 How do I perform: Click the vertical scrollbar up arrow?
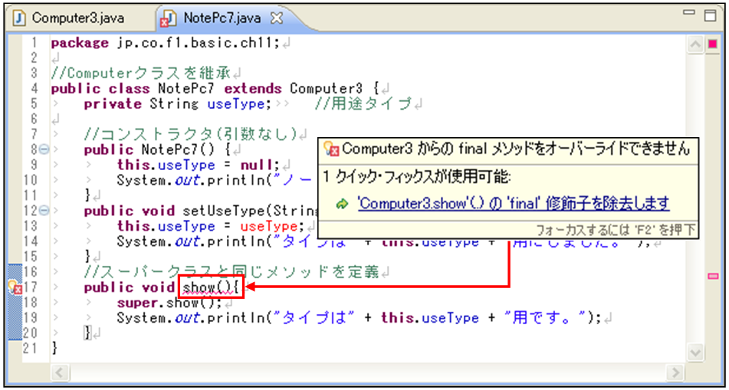click(x=696, y=46)
